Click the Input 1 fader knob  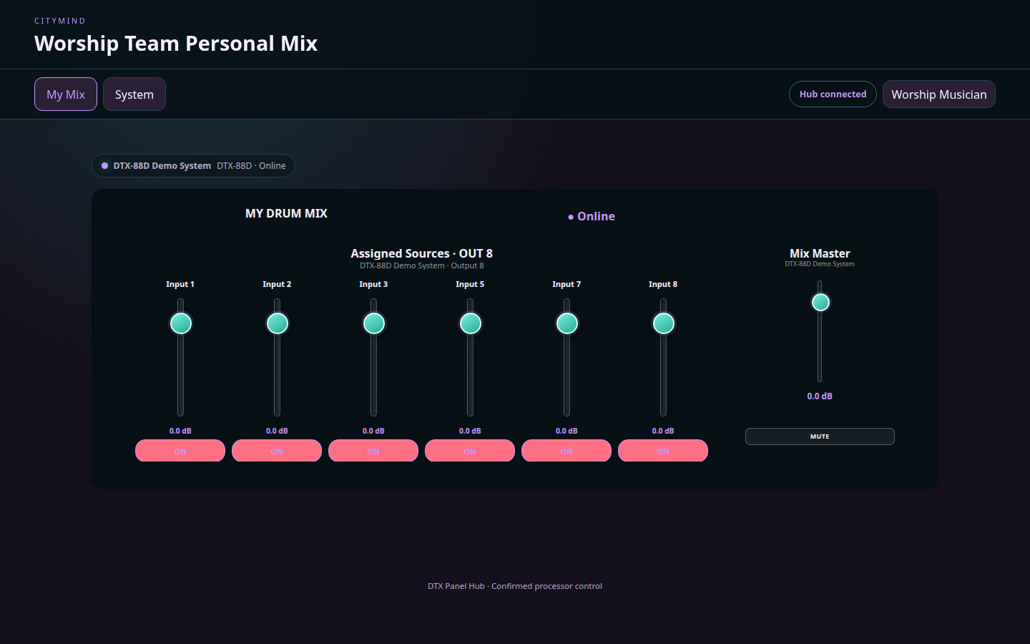click(181, 323)
